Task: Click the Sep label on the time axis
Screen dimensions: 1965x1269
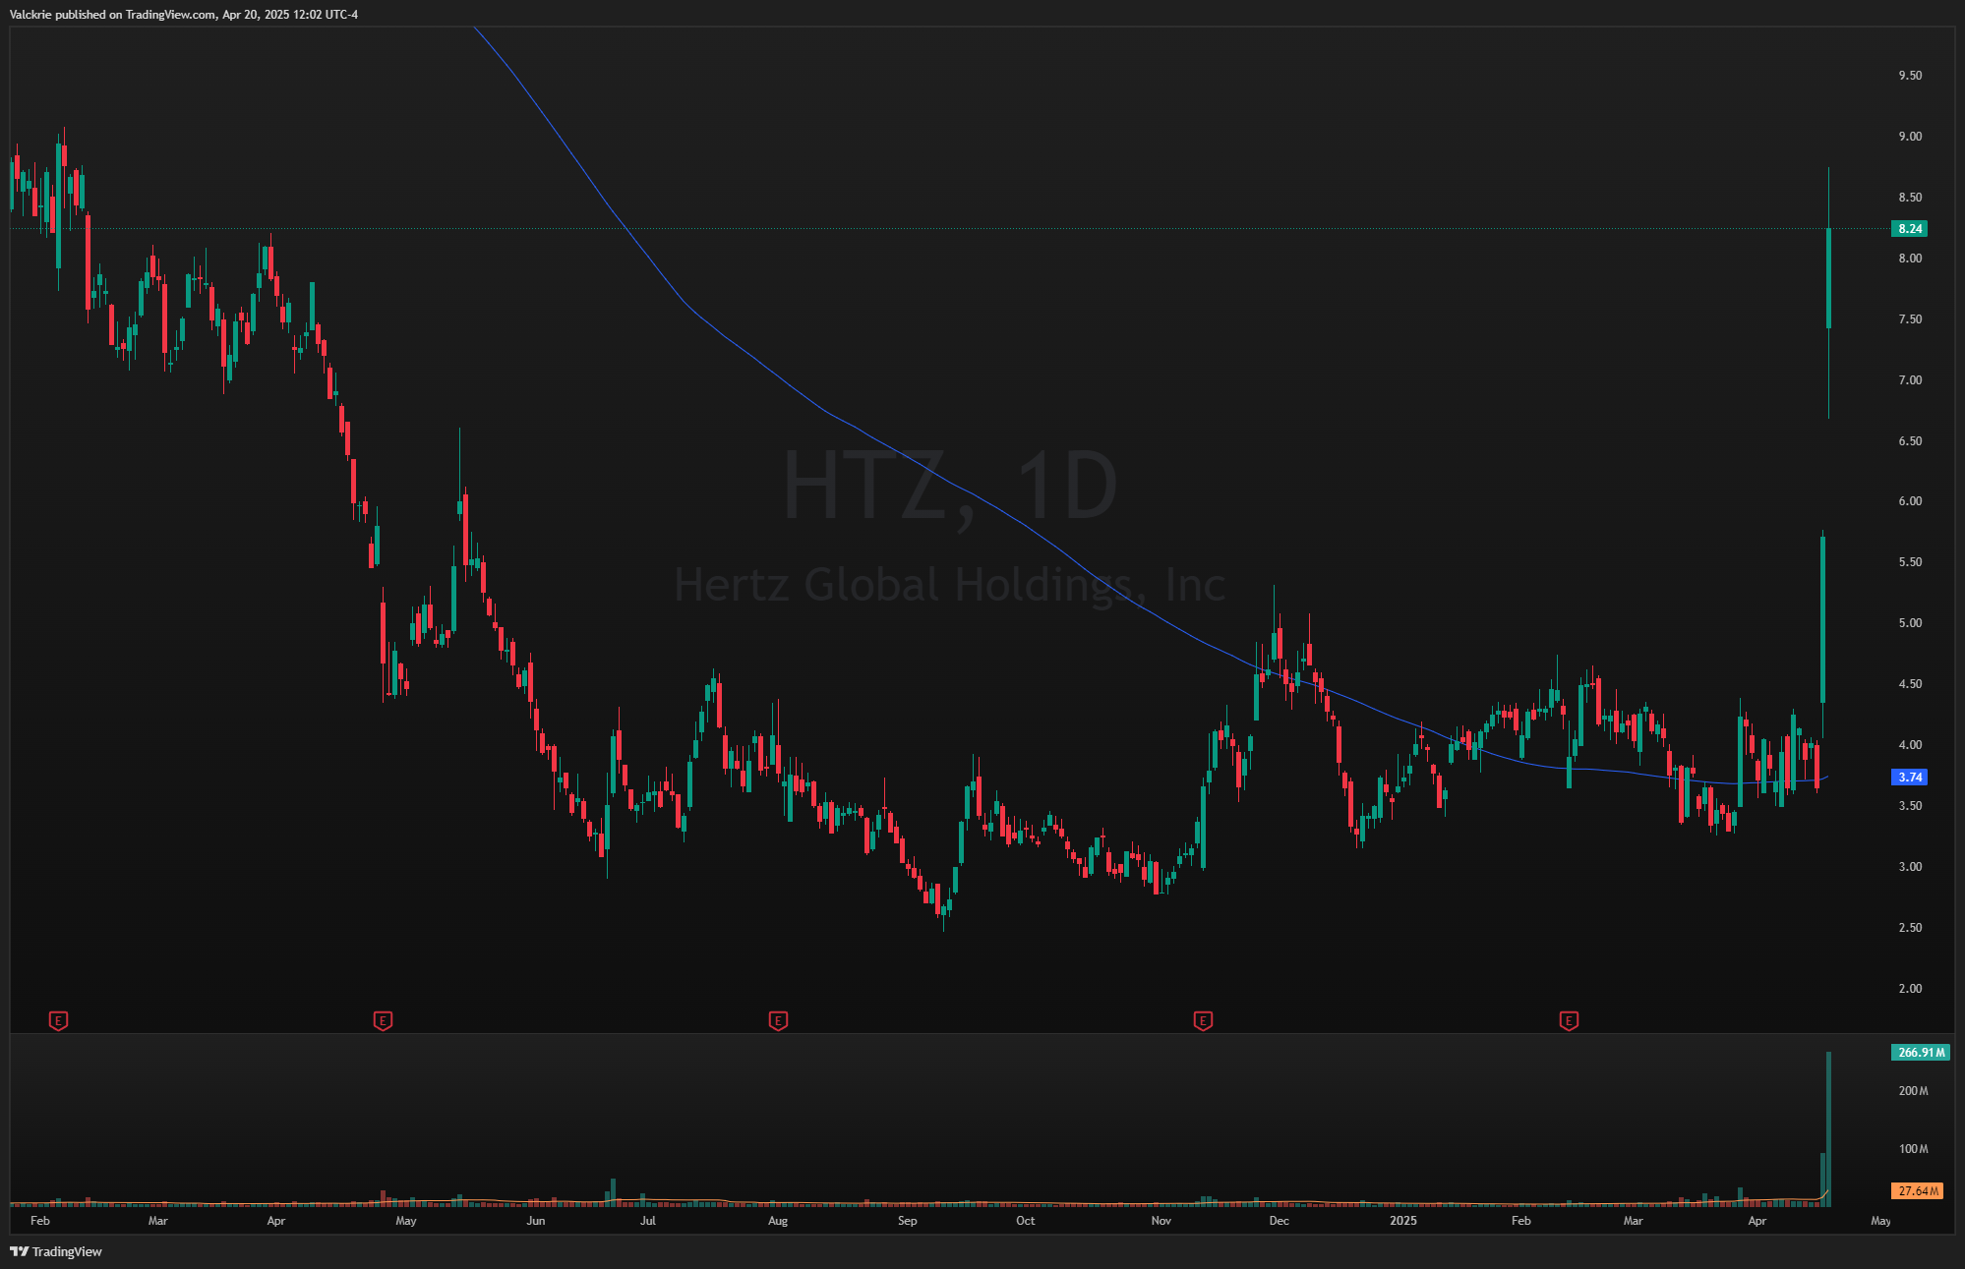Action: (908, 1221)
